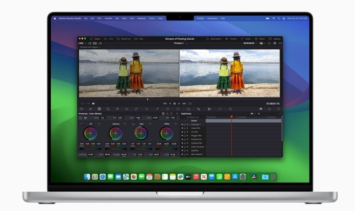
Task: Jump to last frame transport button
Action: (x=184, y=103)
